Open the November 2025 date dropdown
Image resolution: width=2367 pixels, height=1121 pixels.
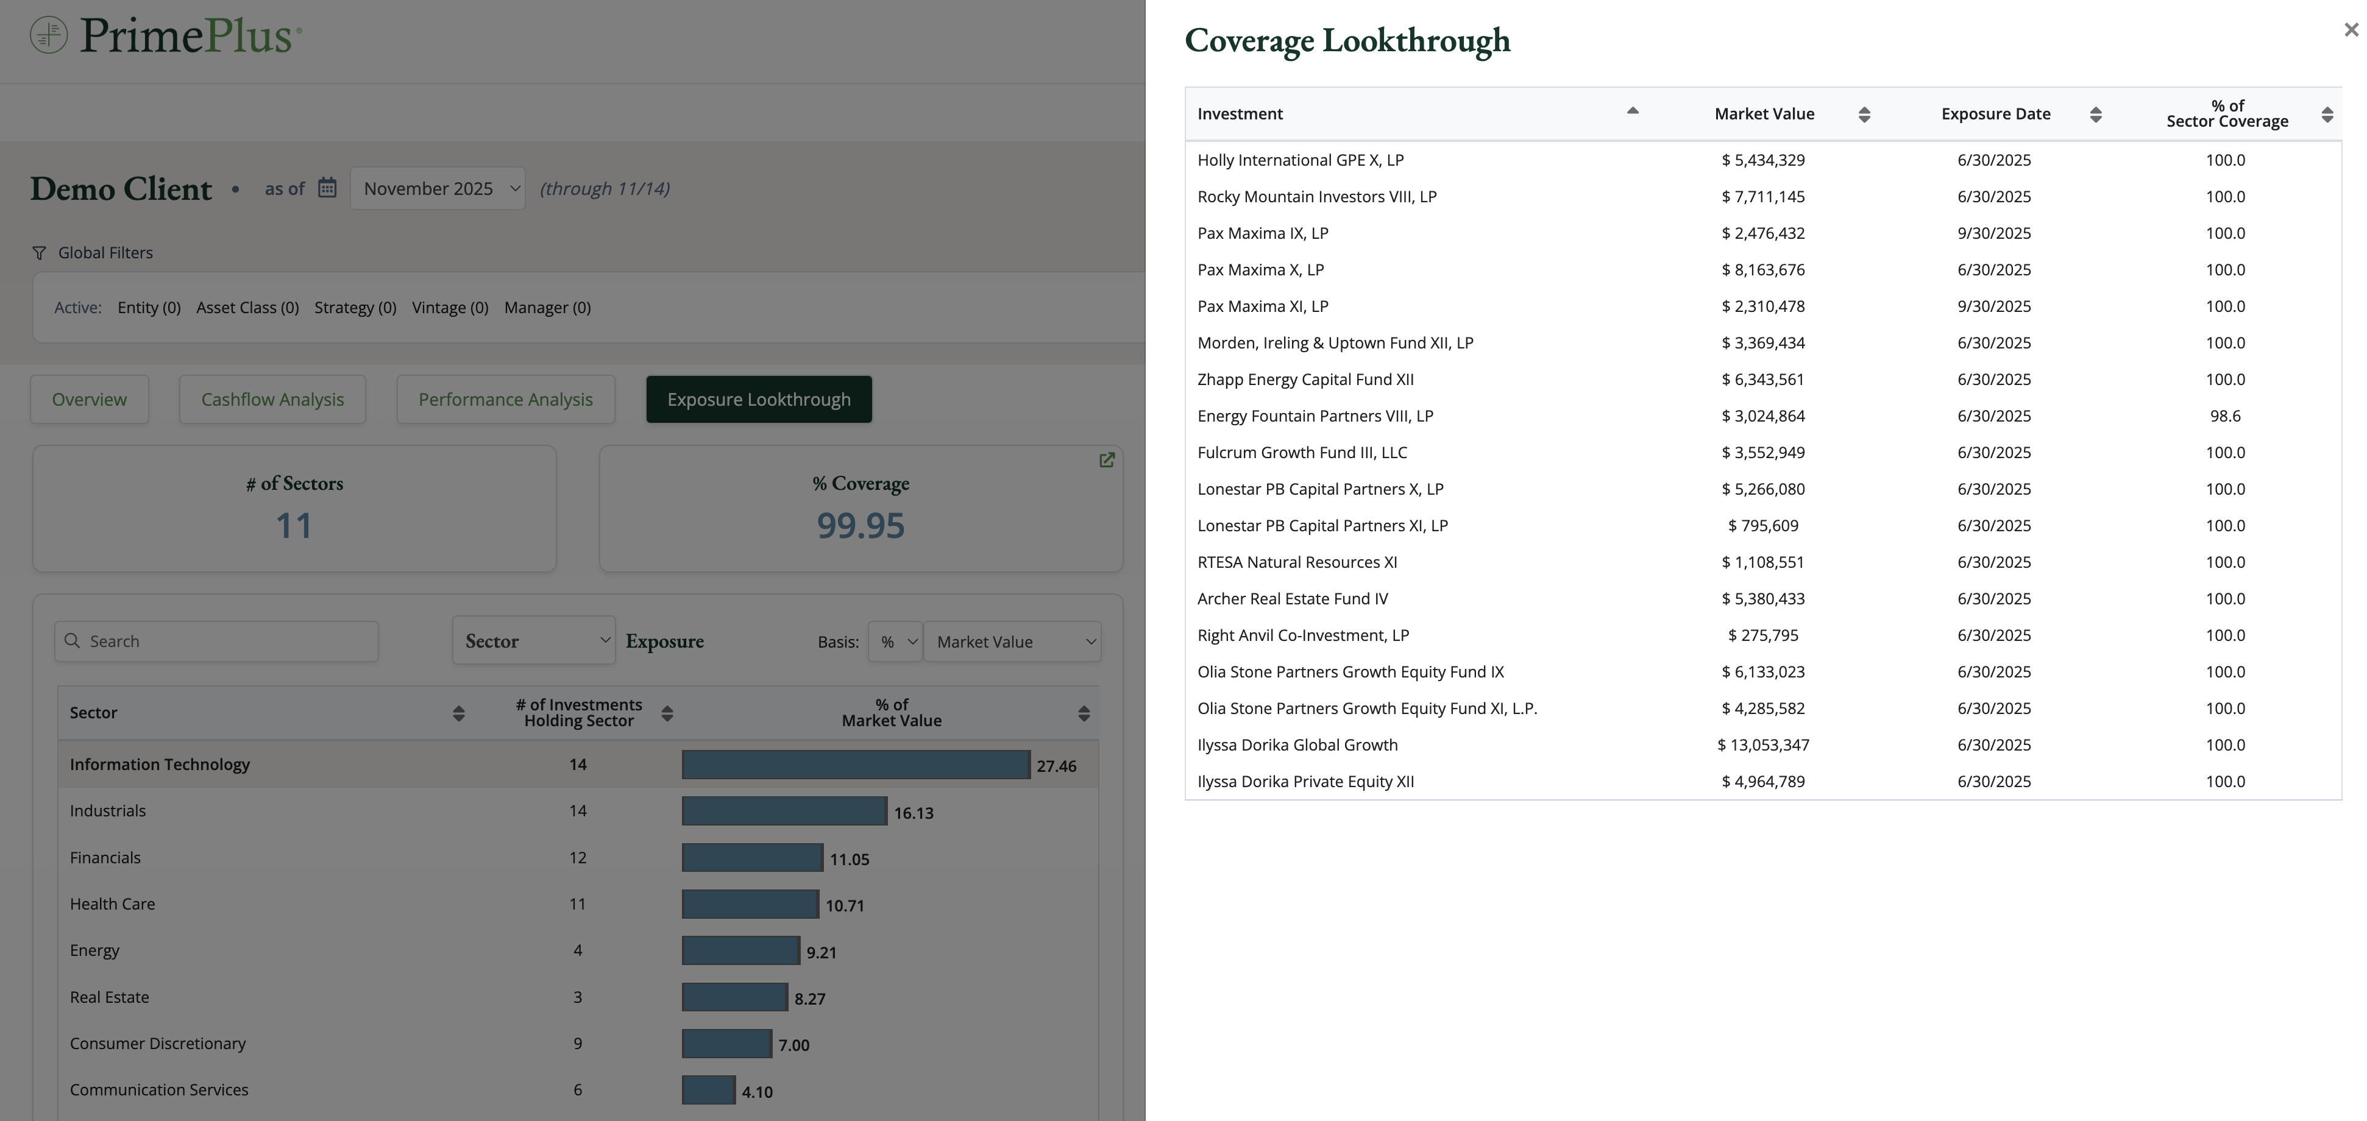[438, 188]
